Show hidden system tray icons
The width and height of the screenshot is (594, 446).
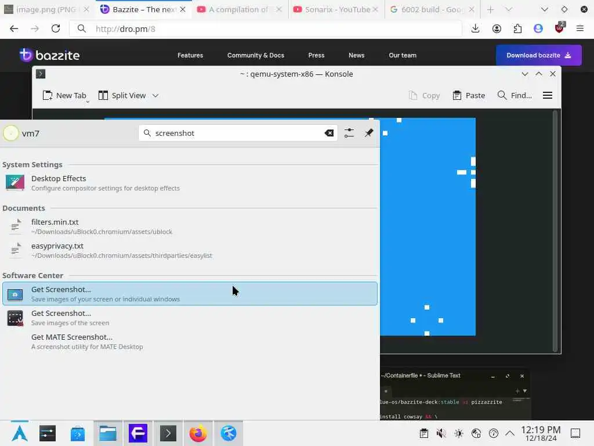[x=510, y=433]
